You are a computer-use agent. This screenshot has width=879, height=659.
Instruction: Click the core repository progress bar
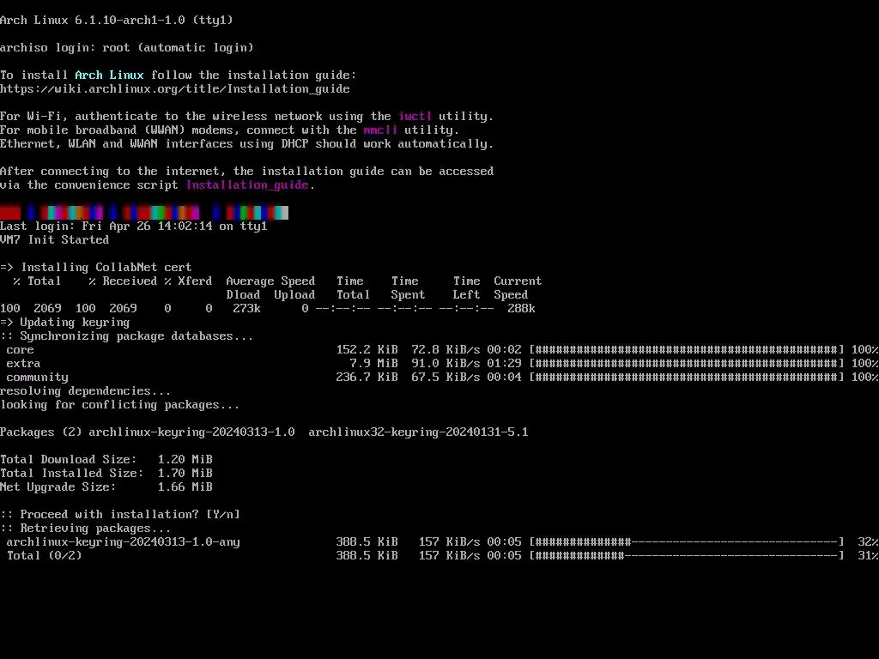pos(686,350)
